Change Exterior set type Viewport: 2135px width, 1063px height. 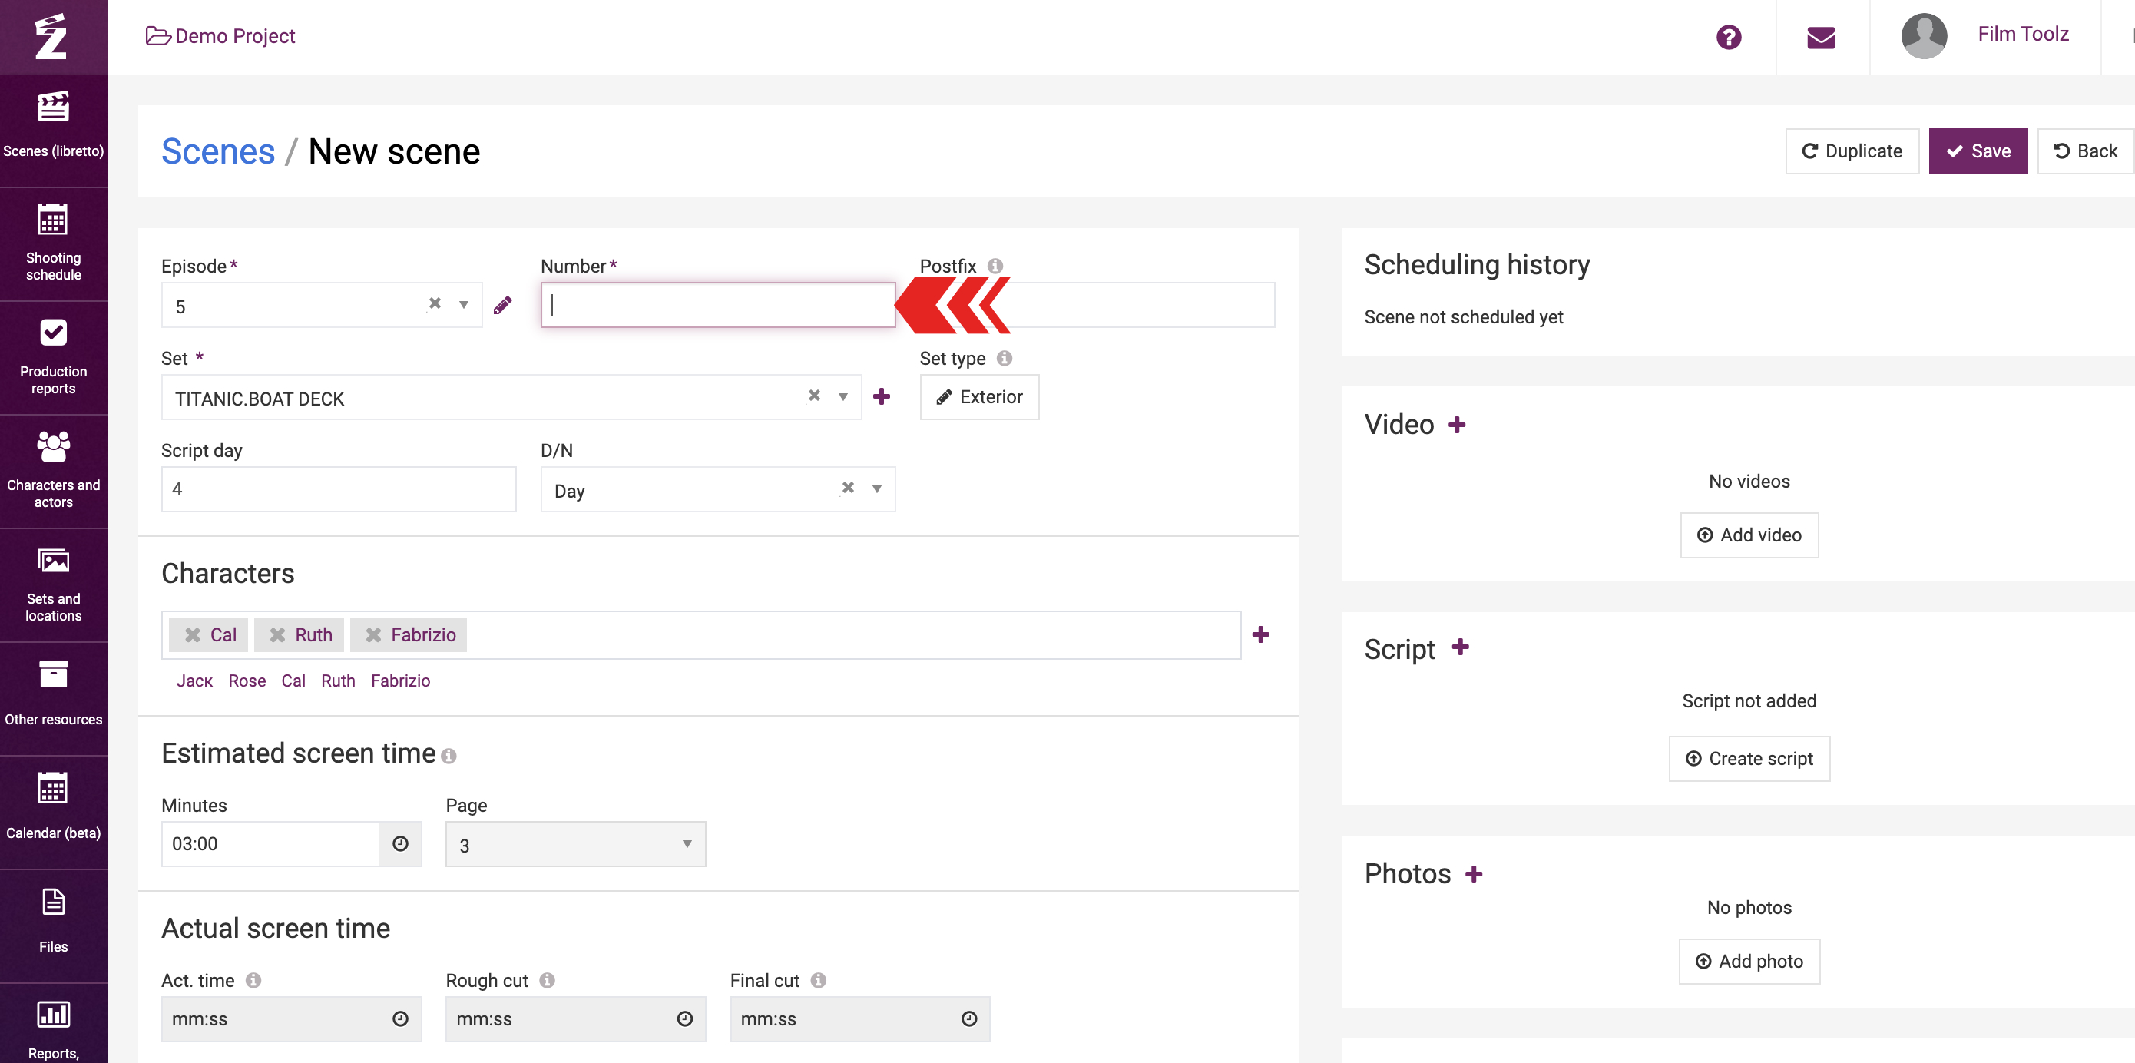pyautogui.click(x=979, y=396)
